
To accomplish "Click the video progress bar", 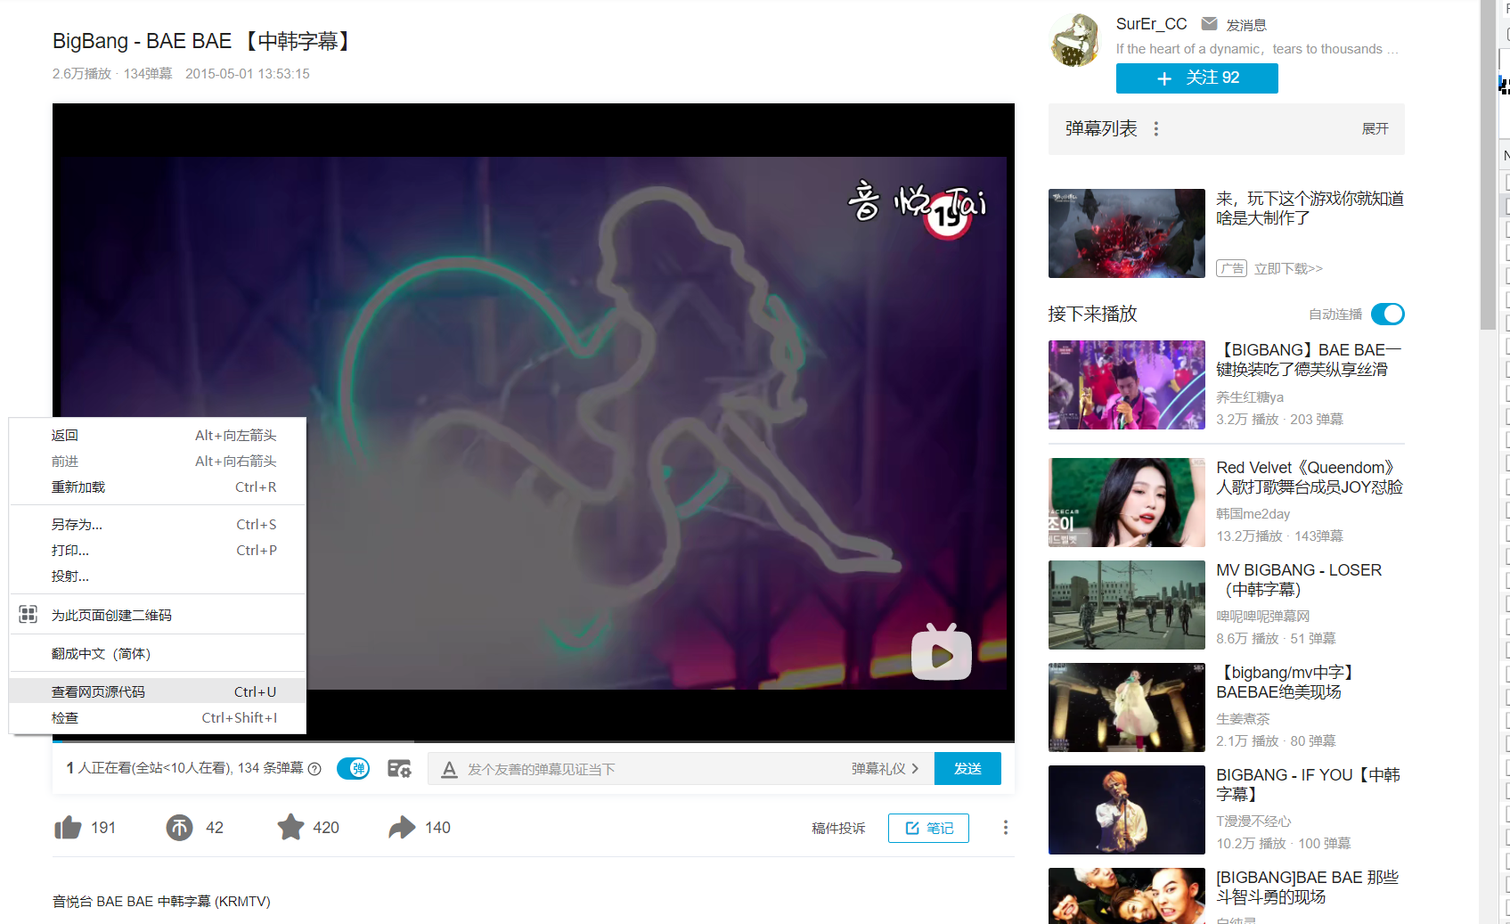I will 533,740.
